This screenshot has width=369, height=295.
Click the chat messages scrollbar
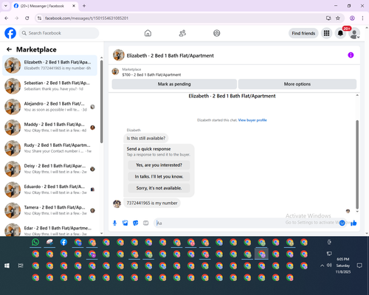click(357, 164)
